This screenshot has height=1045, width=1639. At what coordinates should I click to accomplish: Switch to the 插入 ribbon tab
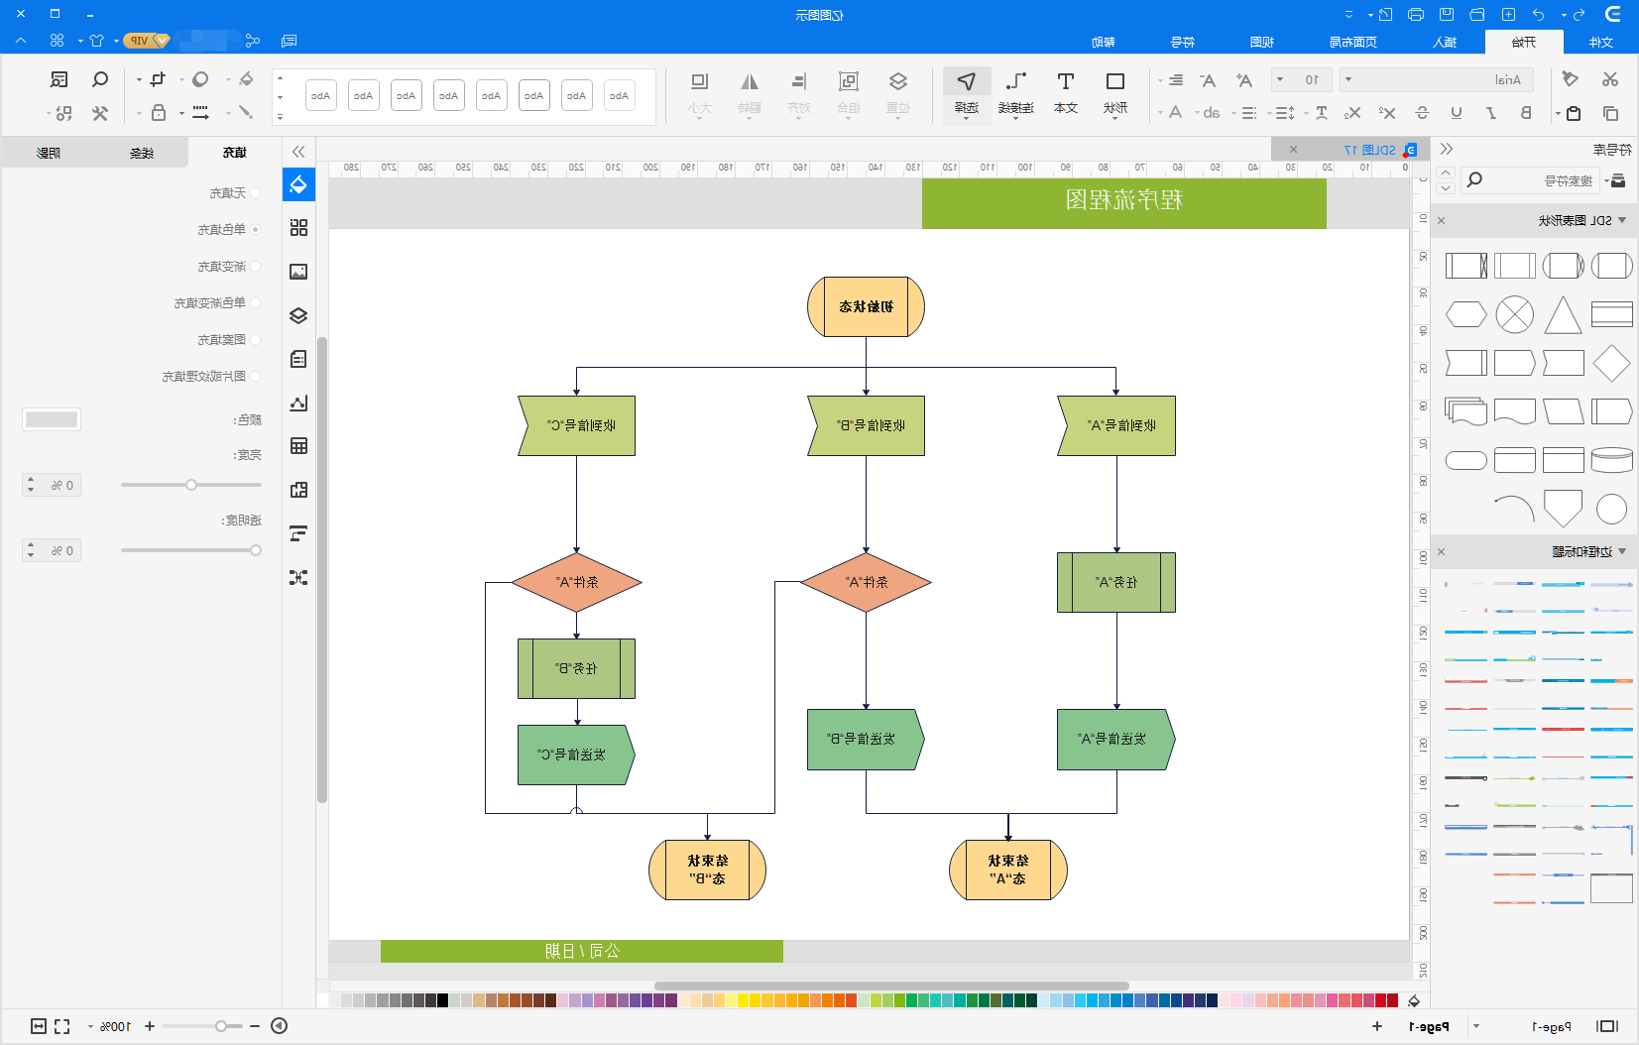[x=1445, y=42]
